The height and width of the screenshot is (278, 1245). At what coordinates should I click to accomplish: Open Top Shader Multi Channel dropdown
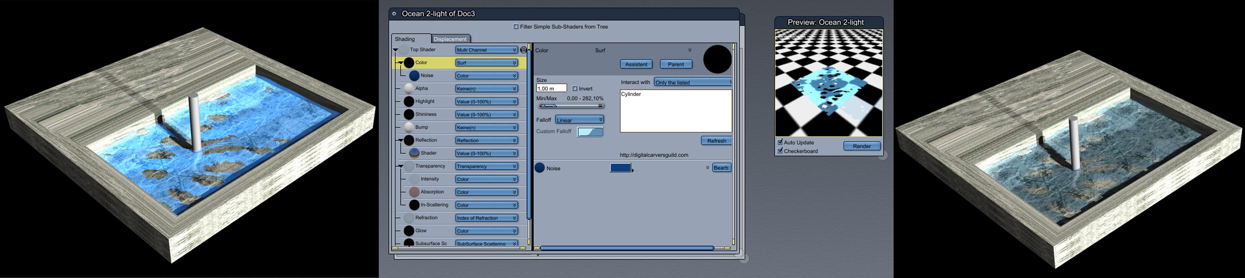(486, 50)
